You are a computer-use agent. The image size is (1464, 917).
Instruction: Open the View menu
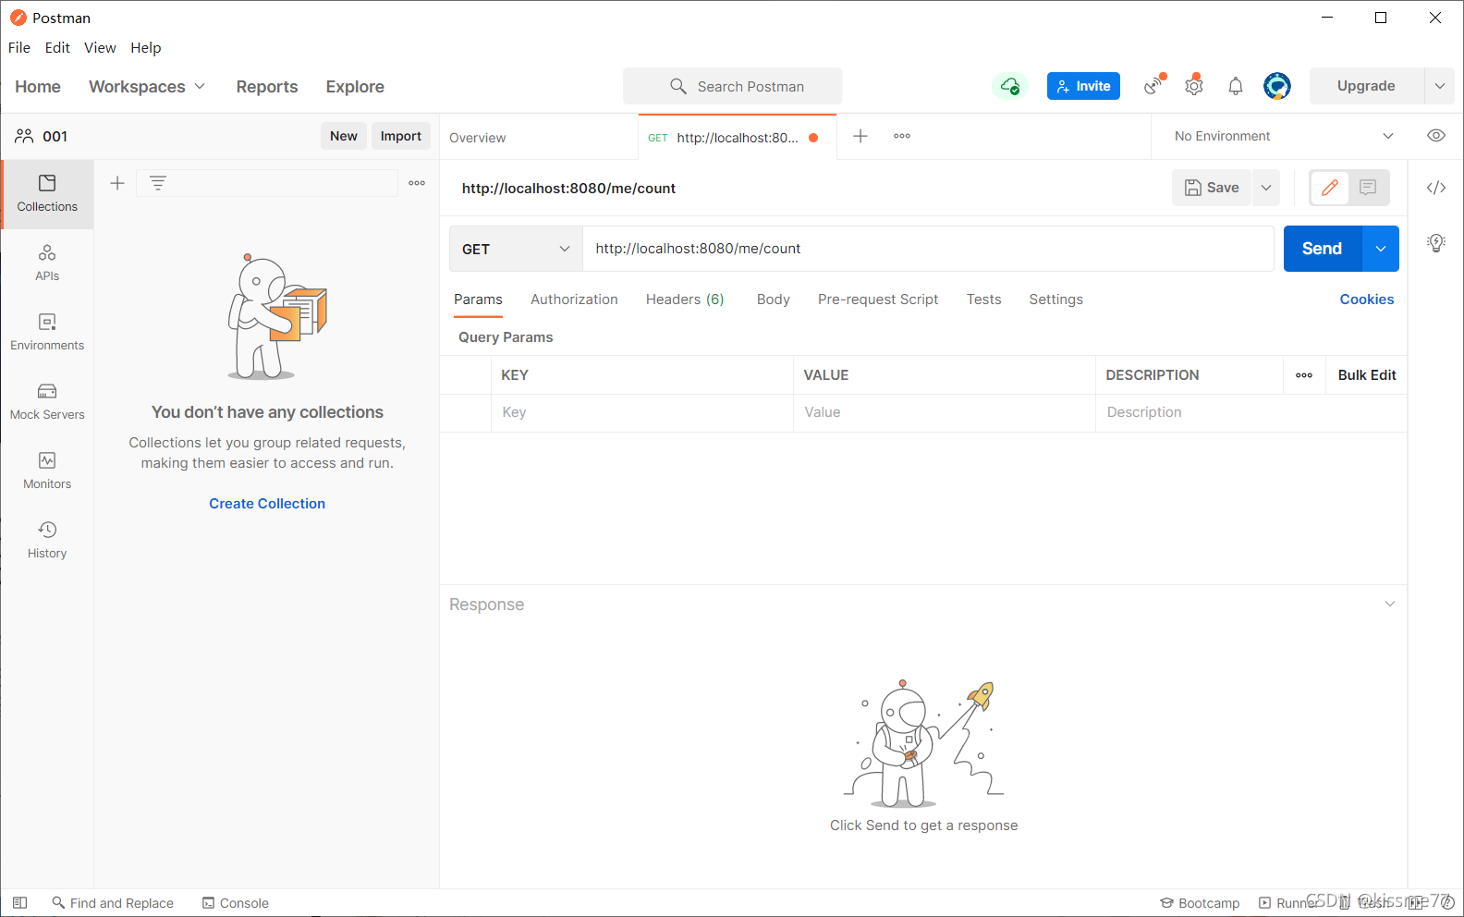100,48
